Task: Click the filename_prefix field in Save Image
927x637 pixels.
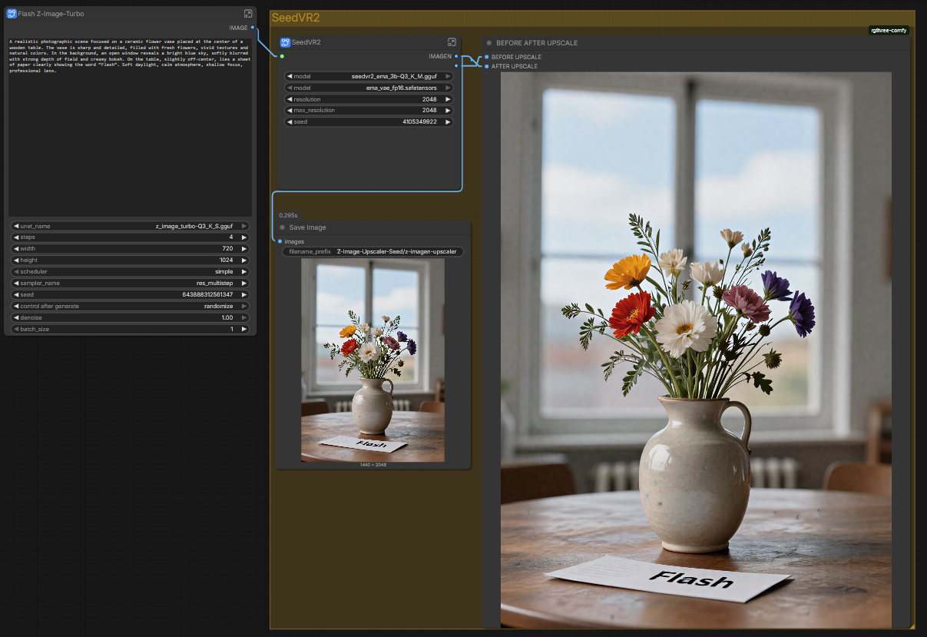Action: (373, 251)
